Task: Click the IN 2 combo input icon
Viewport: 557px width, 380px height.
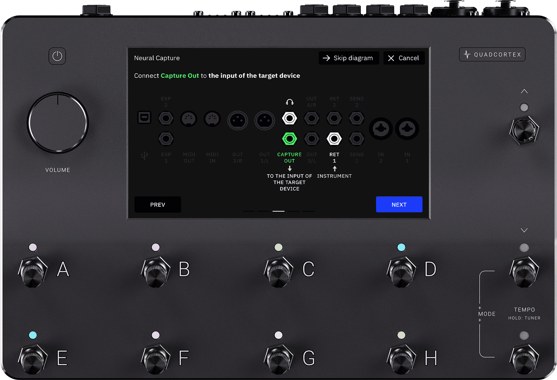Action: click(381, 129)
